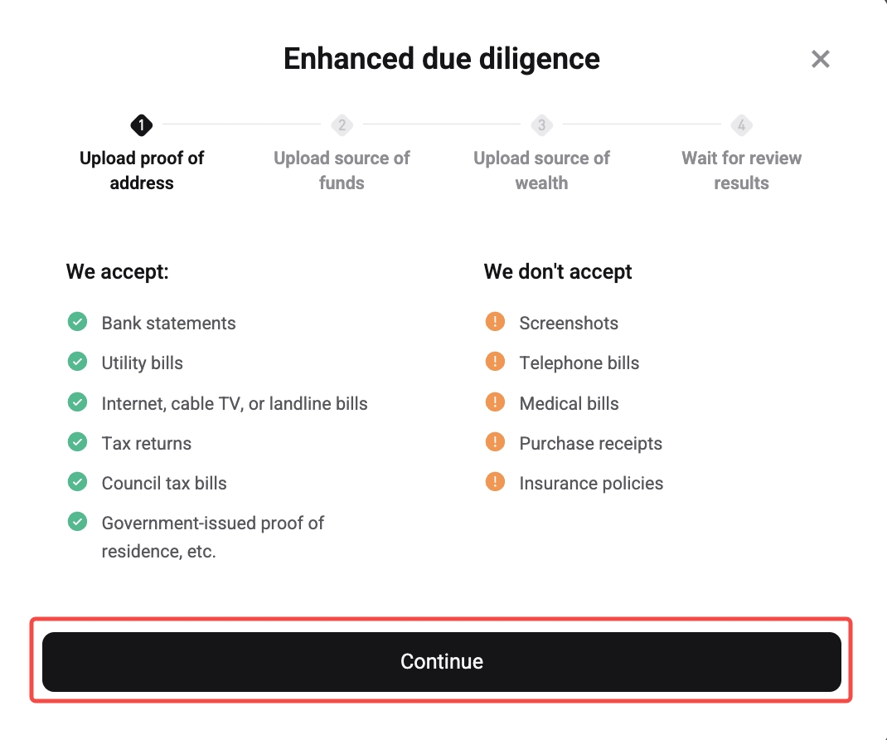Click the warning icon next to Telephone bills
Image resolution: width=887 pixels, height=740 pixels.
496,361
